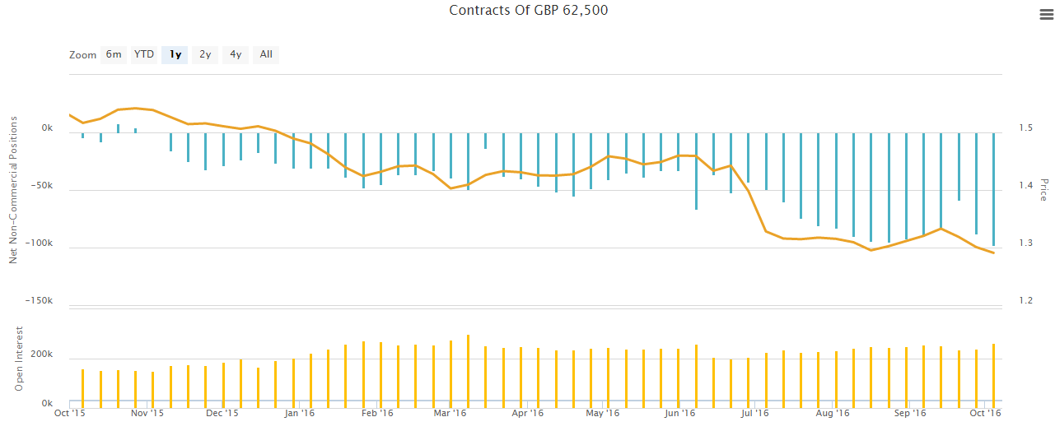This screenshot has width=1055, height=431.
Task: Click the Jul '16 x-axis label
Action: click(x=755, y=414)
